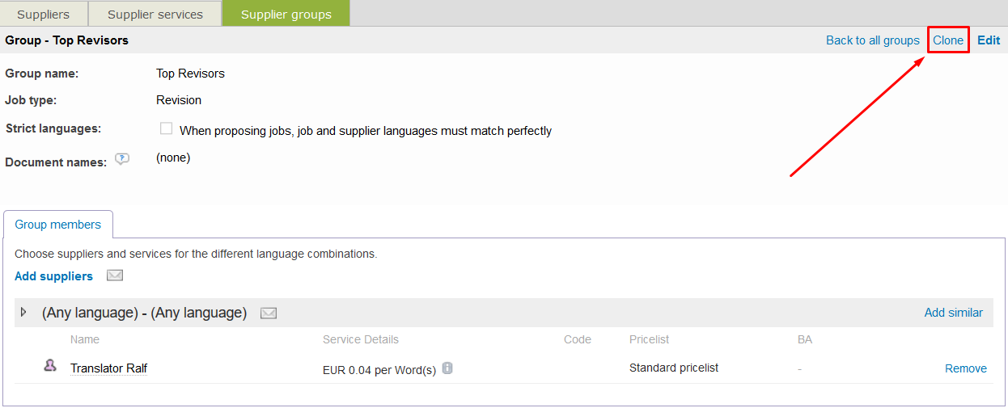Click the person icon beside Translator Ralf
The height and width of the screenshot is (408, 1008).
tap(50, 367)
